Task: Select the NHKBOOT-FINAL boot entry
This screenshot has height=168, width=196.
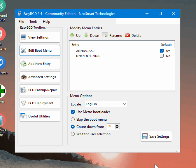Action: click(x=88, y=56)
